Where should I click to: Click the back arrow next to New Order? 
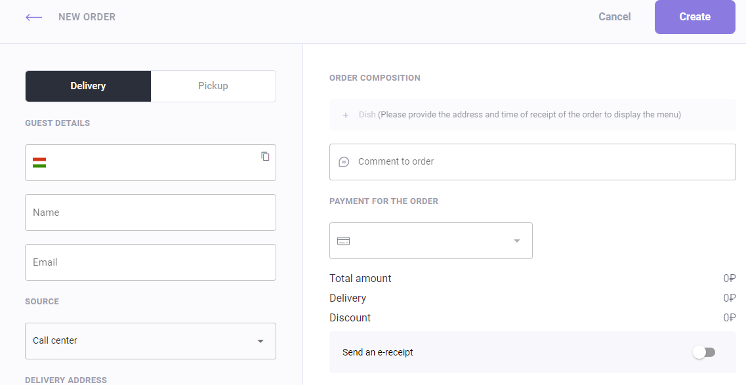point(33,17)
